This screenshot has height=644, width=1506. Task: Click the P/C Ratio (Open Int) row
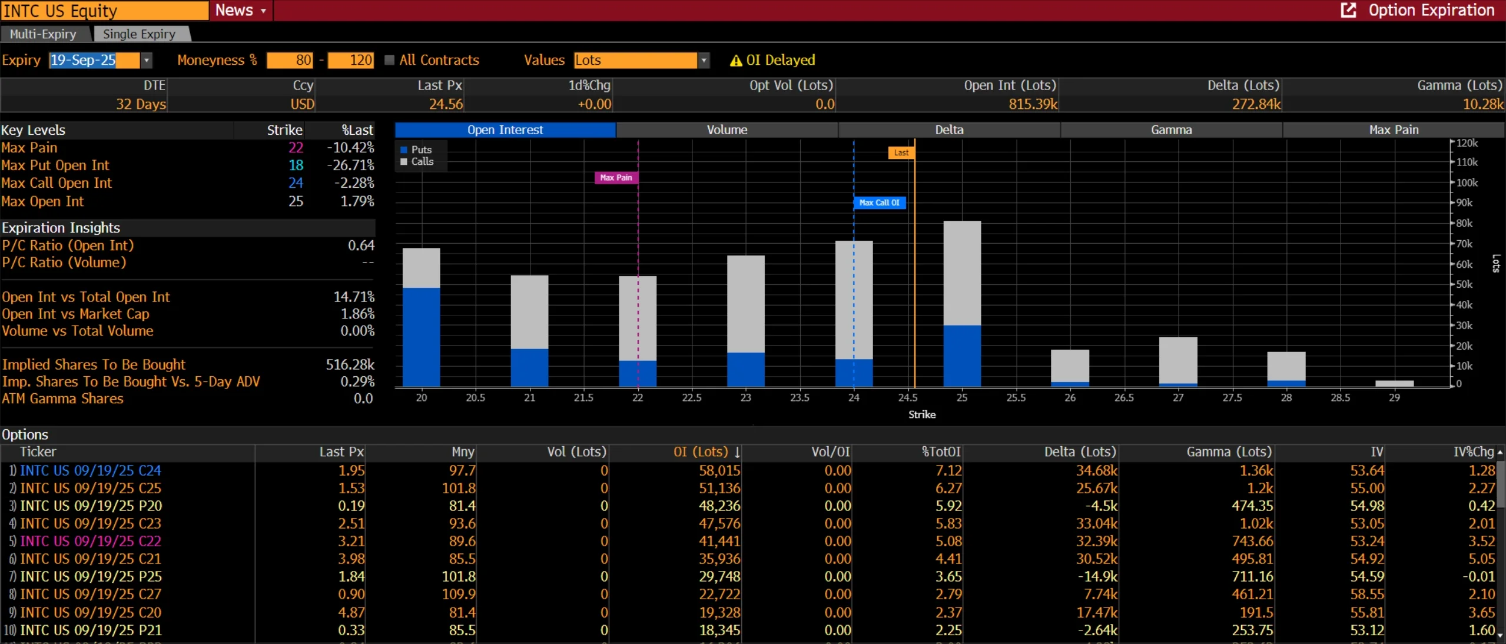[x=188, y=245]
